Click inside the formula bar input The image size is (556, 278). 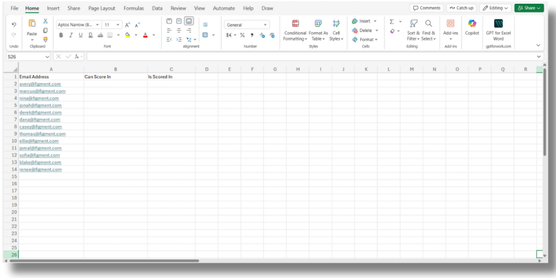click(309, 56)
